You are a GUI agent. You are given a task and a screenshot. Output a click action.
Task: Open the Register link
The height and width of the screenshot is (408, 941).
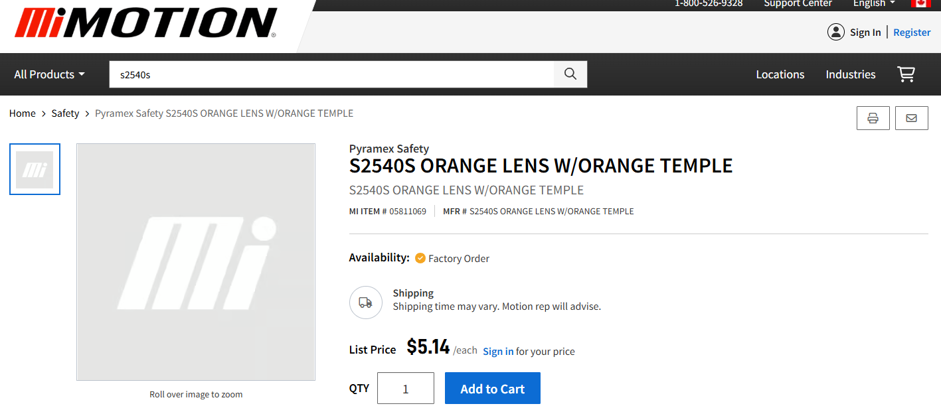[911, 32]
